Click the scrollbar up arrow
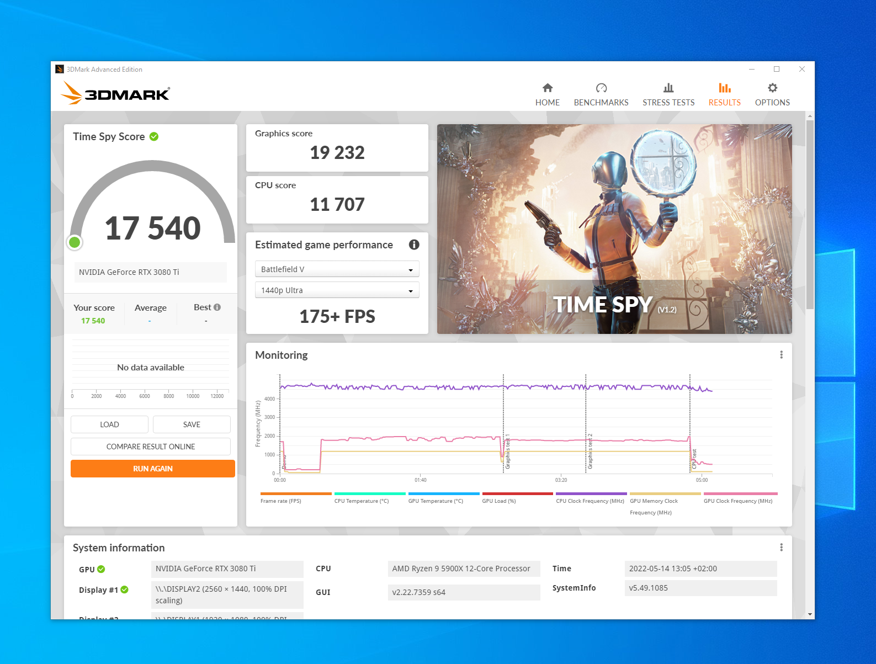The width and height of the screenshot is (876, 664). click(810, 116)
